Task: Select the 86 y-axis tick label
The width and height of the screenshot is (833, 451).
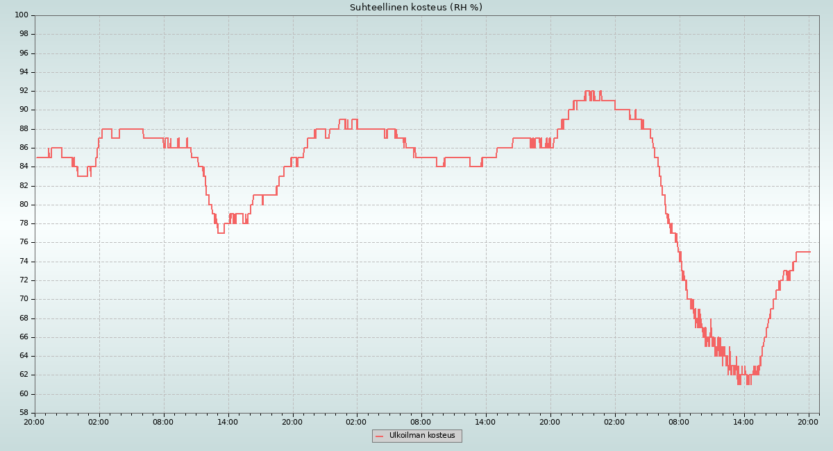Action: pos(23,148)
